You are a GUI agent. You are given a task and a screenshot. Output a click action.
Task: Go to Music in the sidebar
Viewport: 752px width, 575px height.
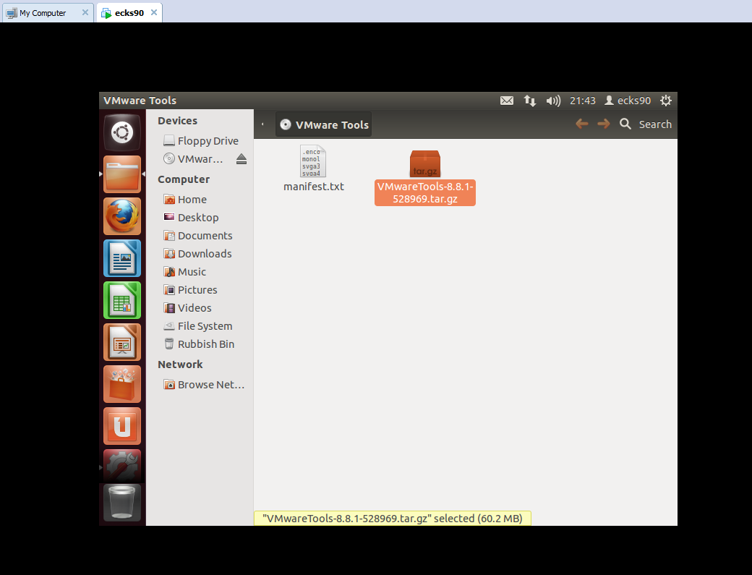(184, 272)
